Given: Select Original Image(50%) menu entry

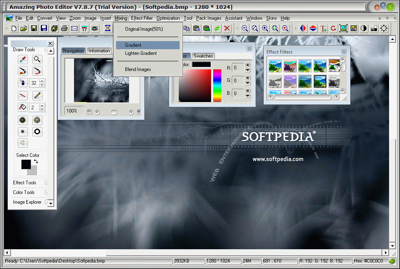Looking at the screenshot, I should tap(148, 29).
